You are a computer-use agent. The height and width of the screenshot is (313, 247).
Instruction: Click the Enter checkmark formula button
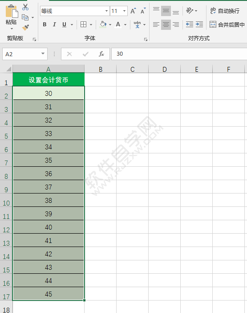tap(85, 54)
